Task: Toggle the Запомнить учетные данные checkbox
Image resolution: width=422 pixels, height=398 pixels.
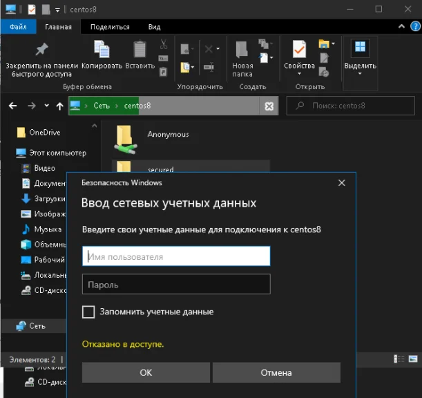Action: click(x=88, y=312)
